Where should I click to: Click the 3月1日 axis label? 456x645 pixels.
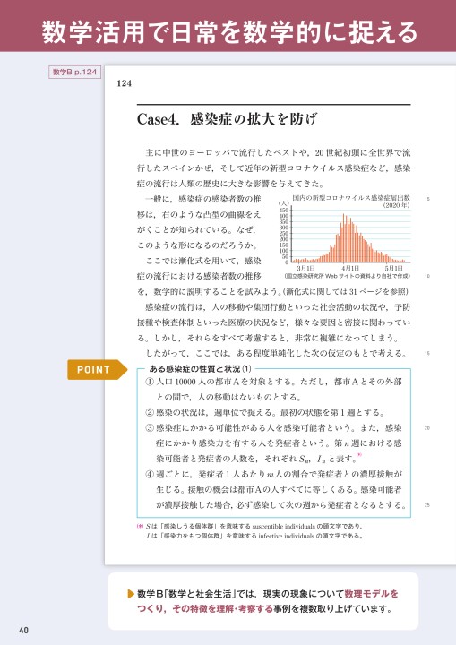pyautogui.click(x=305, y=268)
